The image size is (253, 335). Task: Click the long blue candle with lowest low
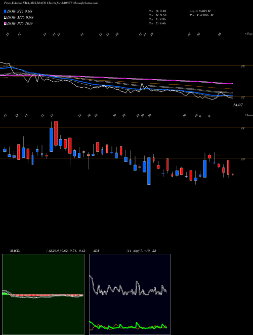coord(149,171)
